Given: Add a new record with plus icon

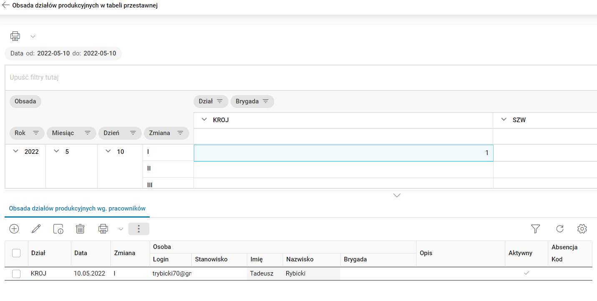Looking at the screenshot, I should tap(14, 228).
